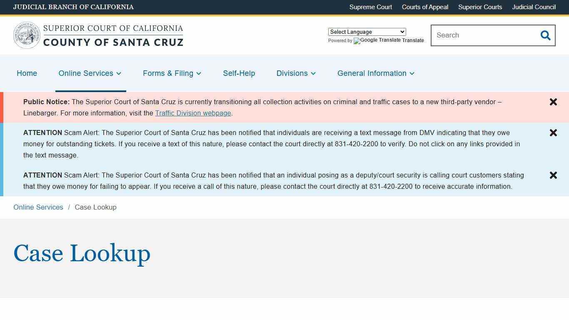The height and width of the screenshot is (320, 569).
Task: Open the Online Services breadcrumb link
Action: [x=38, y=207]
